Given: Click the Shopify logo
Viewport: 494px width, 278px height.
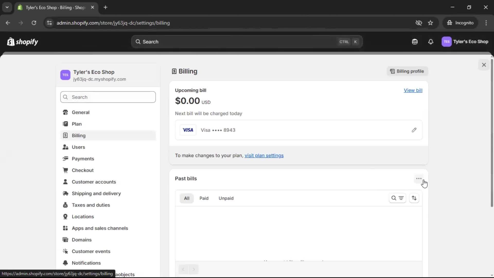Looking at the screenshot, I should [x=22, y=42].
